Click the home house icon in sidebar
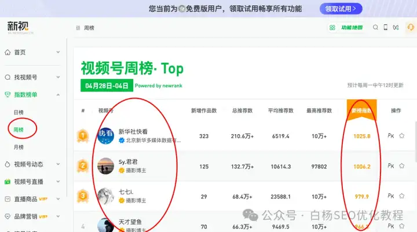417x232 pixels. pyautogui.click(x=8, y=52)
